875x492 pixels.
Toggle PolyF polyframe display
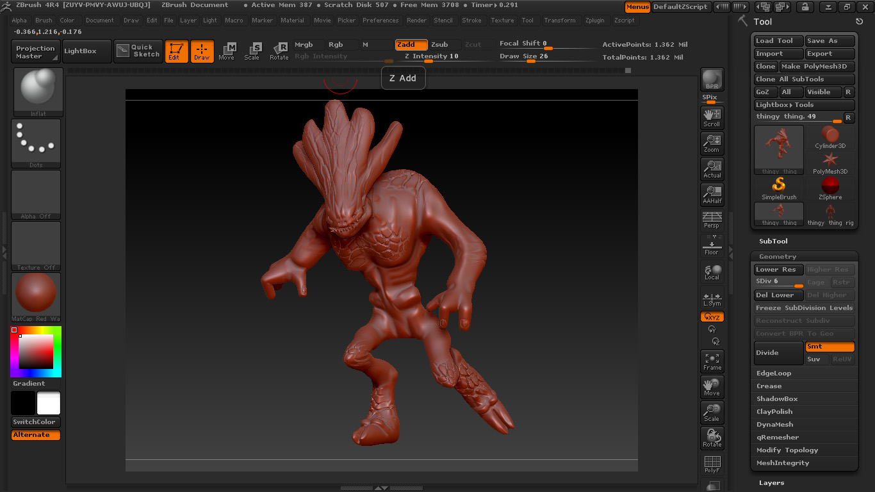(712, 464)
